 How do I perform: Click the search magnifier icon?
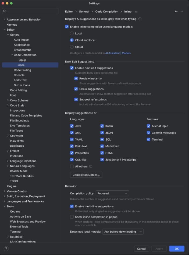point(5,11)
